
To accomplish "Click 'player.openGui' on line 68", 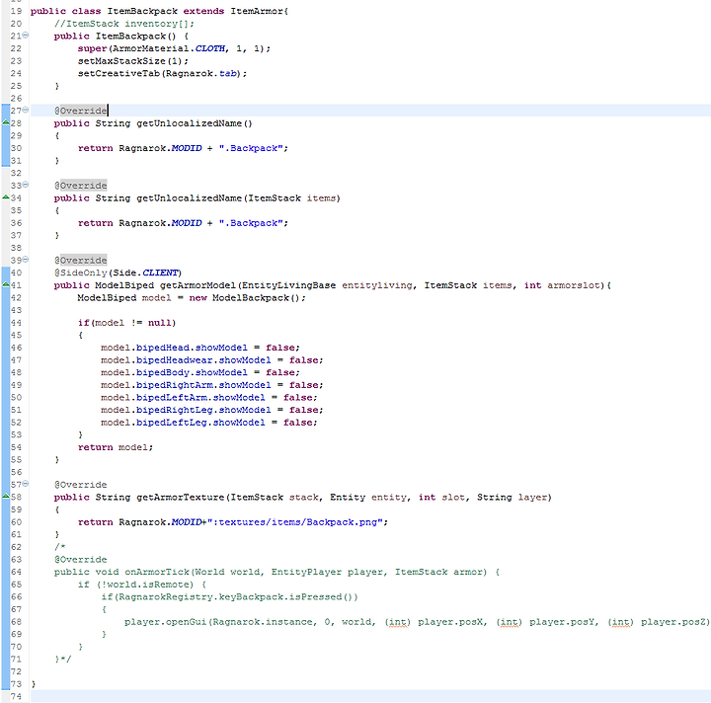I will (x=166, y=622).
